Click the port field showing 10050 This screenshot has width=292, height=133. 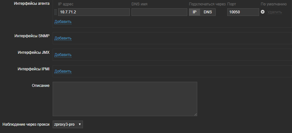click(243, 12)
